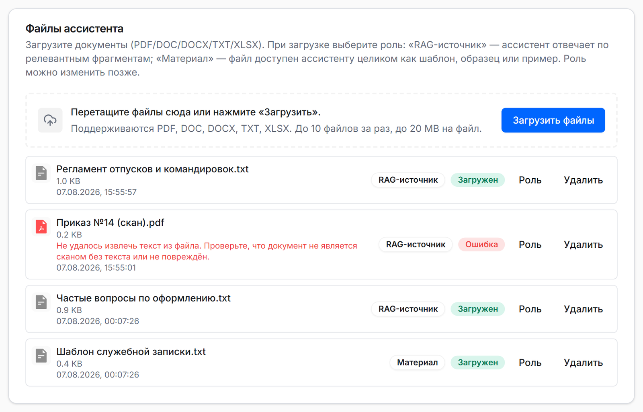643x412 pixels.
Task: Click red PDF icon for "Приказ №14 (скан).pdf"
Action: (x=41, y=226)
